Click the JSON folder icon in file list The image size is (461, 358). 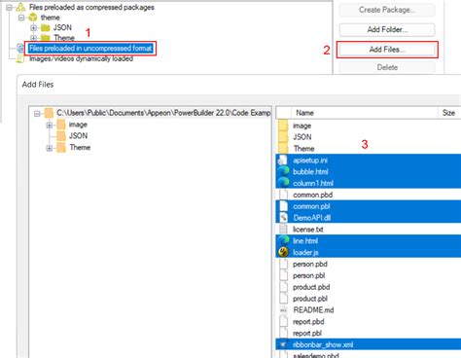[x=283, y=137]
